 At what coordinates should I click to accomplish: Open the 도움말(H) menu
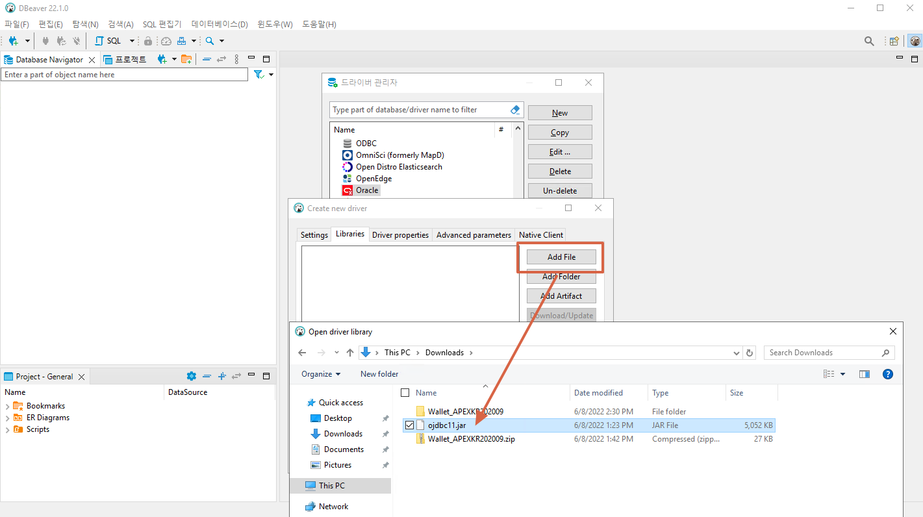(319, 24)
